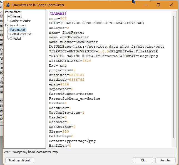Screen dimensions: 179x165
Task: Open GetUrlScript.txt in tree
Action: coord(21,34)
